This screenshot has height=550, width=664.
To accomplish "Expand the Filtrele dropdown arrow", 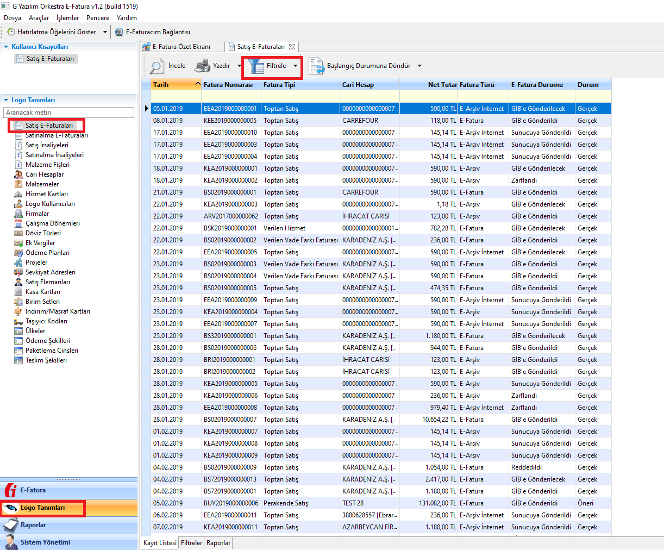I will 295,66.
